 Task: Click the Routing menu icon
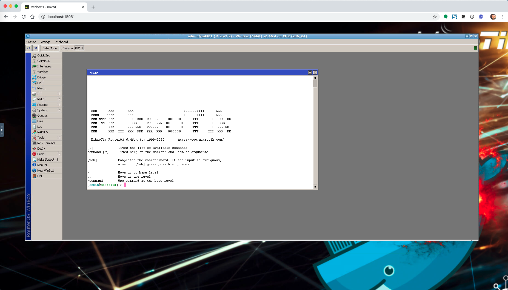click(x=34, y=105)
